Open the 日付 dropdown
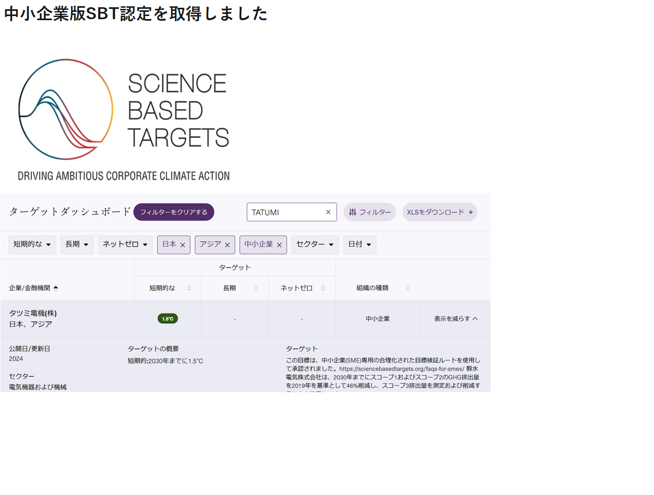Screen dimensions: 654x495 pyautogui.click(x=360, y=244)
